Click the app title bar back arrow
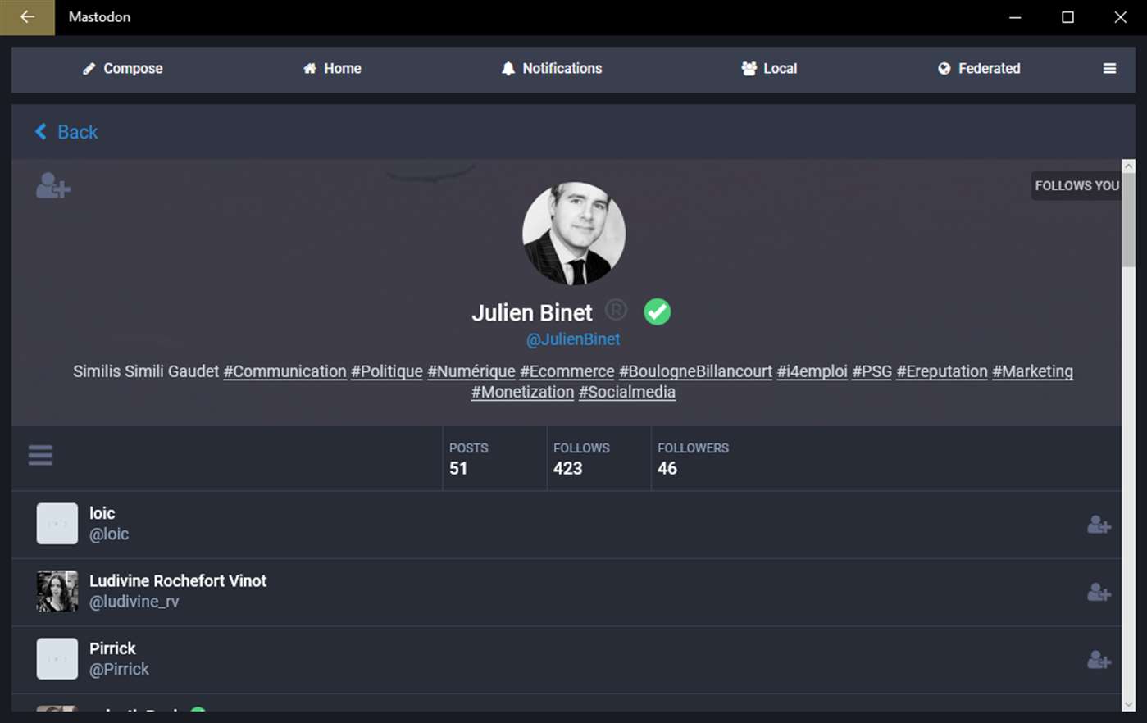Screen dimensions: 1147x723 click(27, 17)
